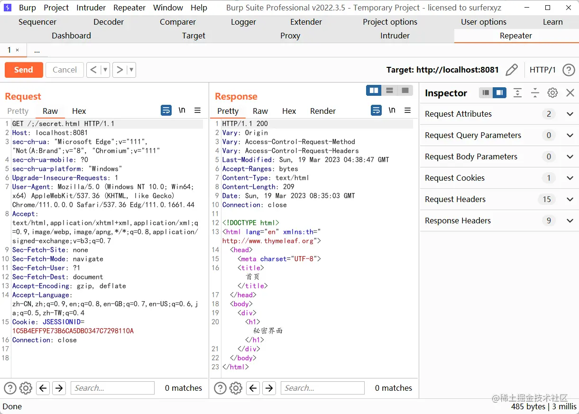The height and width of the screenshot is (414, 579).
Task: Click the HTTP/1.1 200 status line
Action: click(x=245, y=124)
